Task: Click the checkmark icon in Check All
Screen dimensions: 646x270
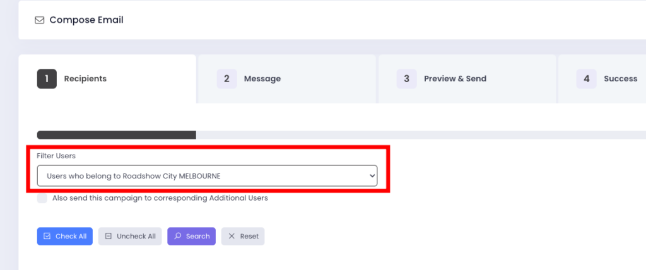Action: point(47,237)
